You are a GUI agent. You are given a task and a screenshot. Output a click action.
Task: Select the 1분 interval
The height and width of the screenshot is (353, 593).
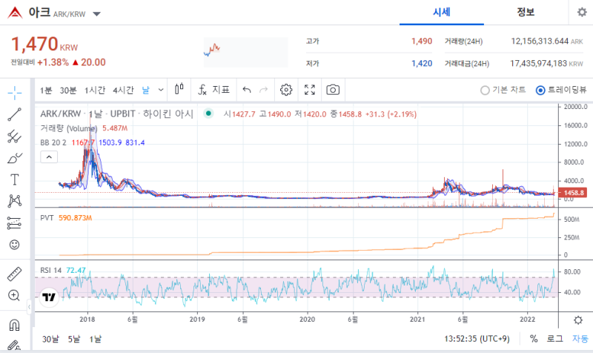point(46,90)
